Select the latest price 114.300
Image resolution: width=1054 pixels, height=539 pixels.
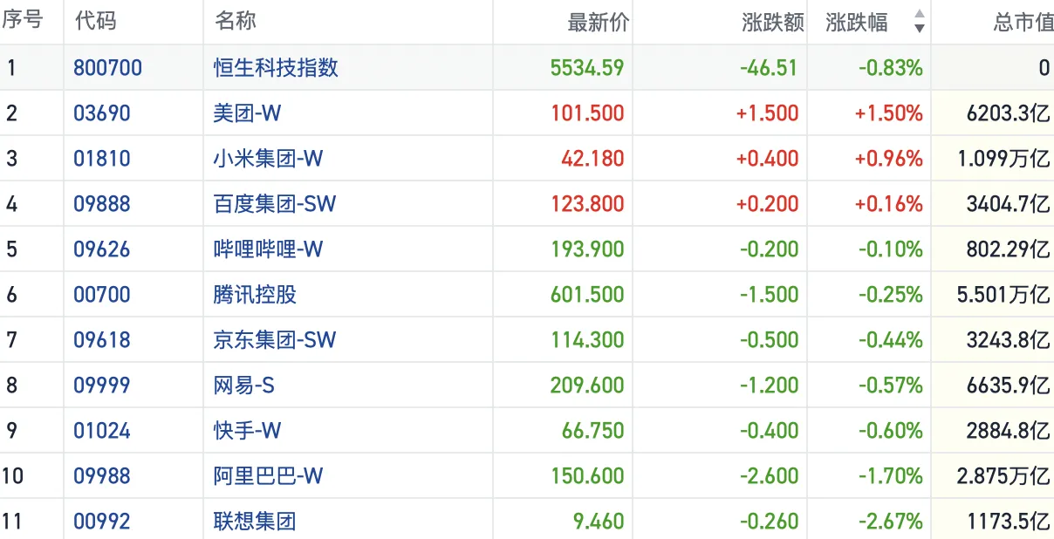(x=587, y=339)
